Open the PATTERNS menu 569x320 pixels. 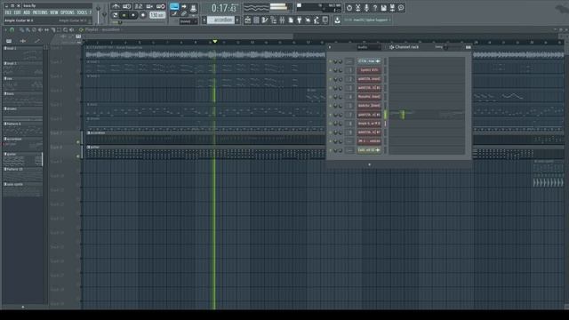pyautogui.click(x=40, y=12)
